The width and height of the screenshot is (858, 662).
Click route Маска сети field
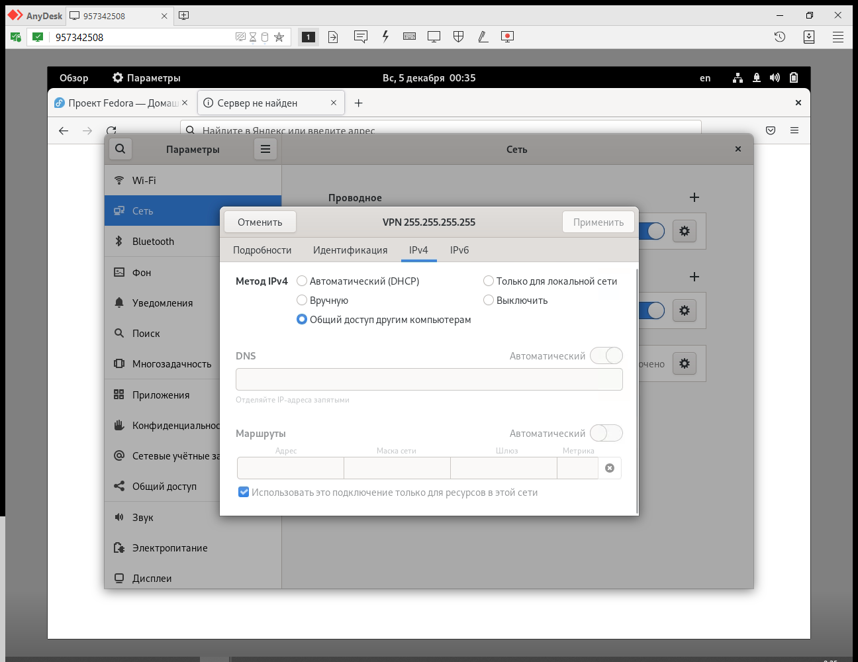point(397,468)
